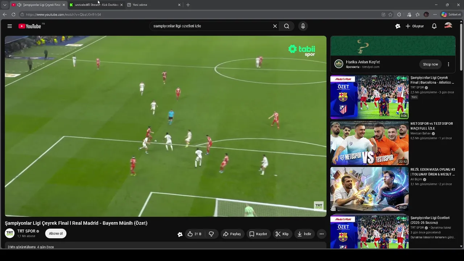Click the Ali Biçim channel name
Viewport: 464px width, 261px height.
point(416,179)
